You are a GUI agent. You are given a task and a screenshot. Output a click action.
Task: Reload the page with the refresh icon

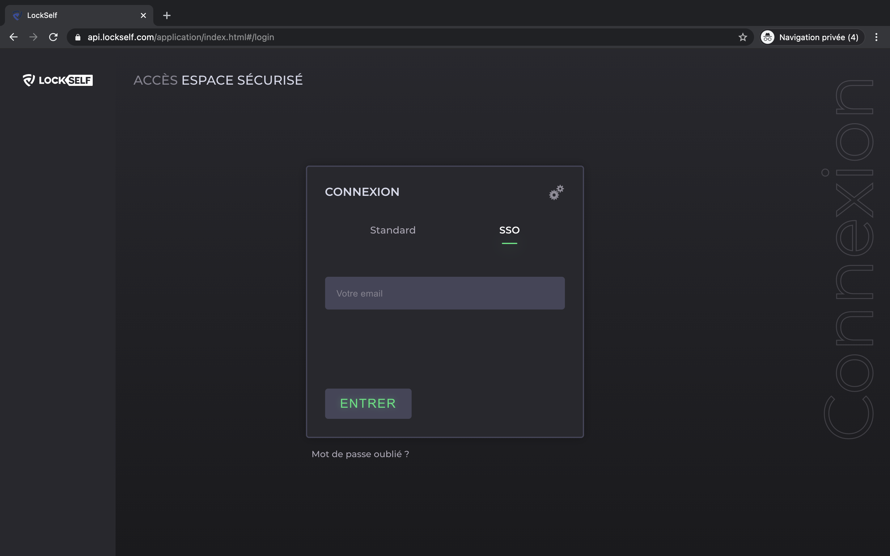tap(53, 37)
